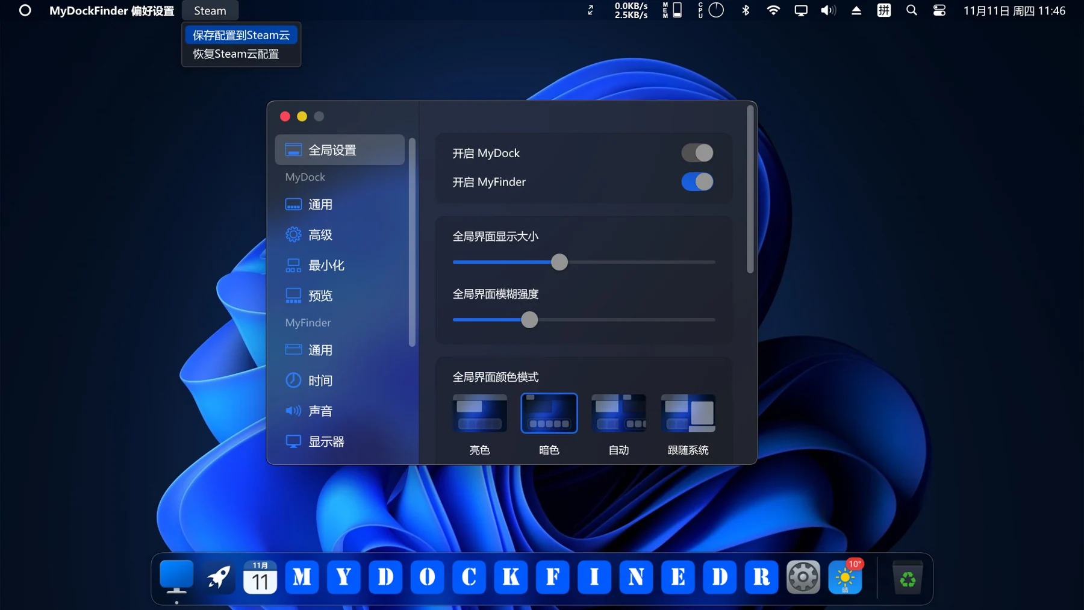Screen dimensions: 1084x610
Task: Open MyDock 高级 sidebar item
Action: point(340,235)
